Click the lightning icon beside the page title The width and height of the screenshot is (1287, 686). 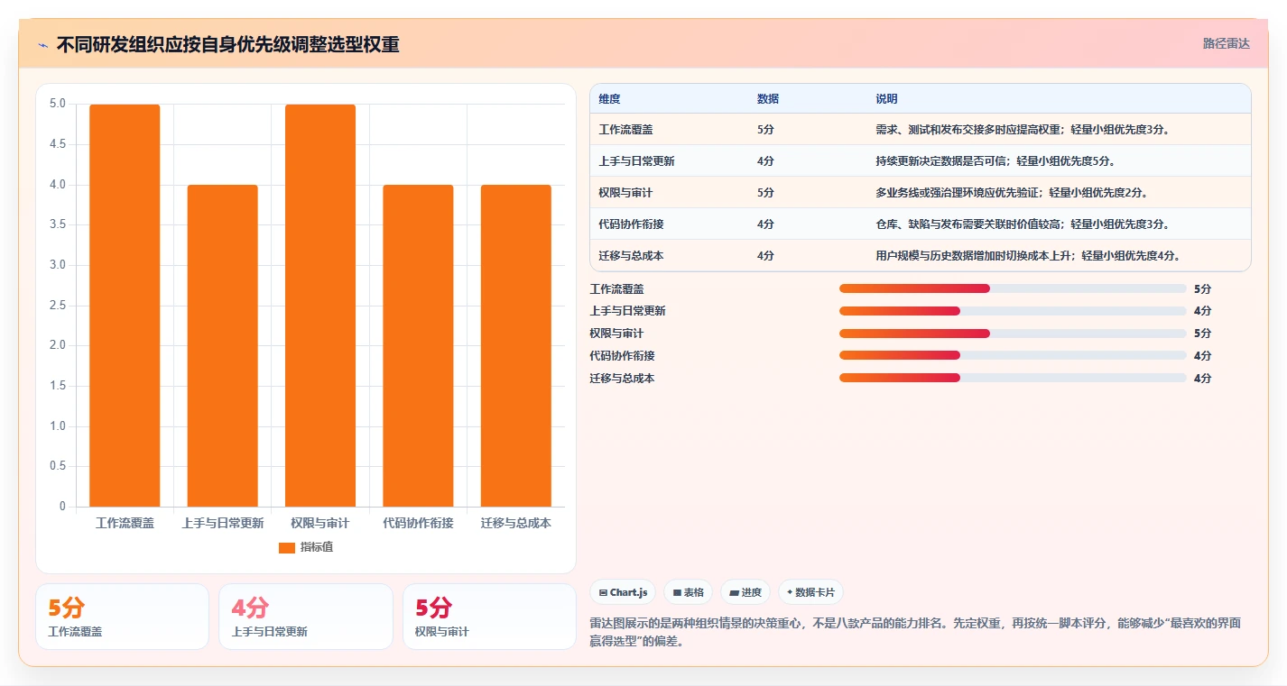pyautogui.click(x=43, y=44)
